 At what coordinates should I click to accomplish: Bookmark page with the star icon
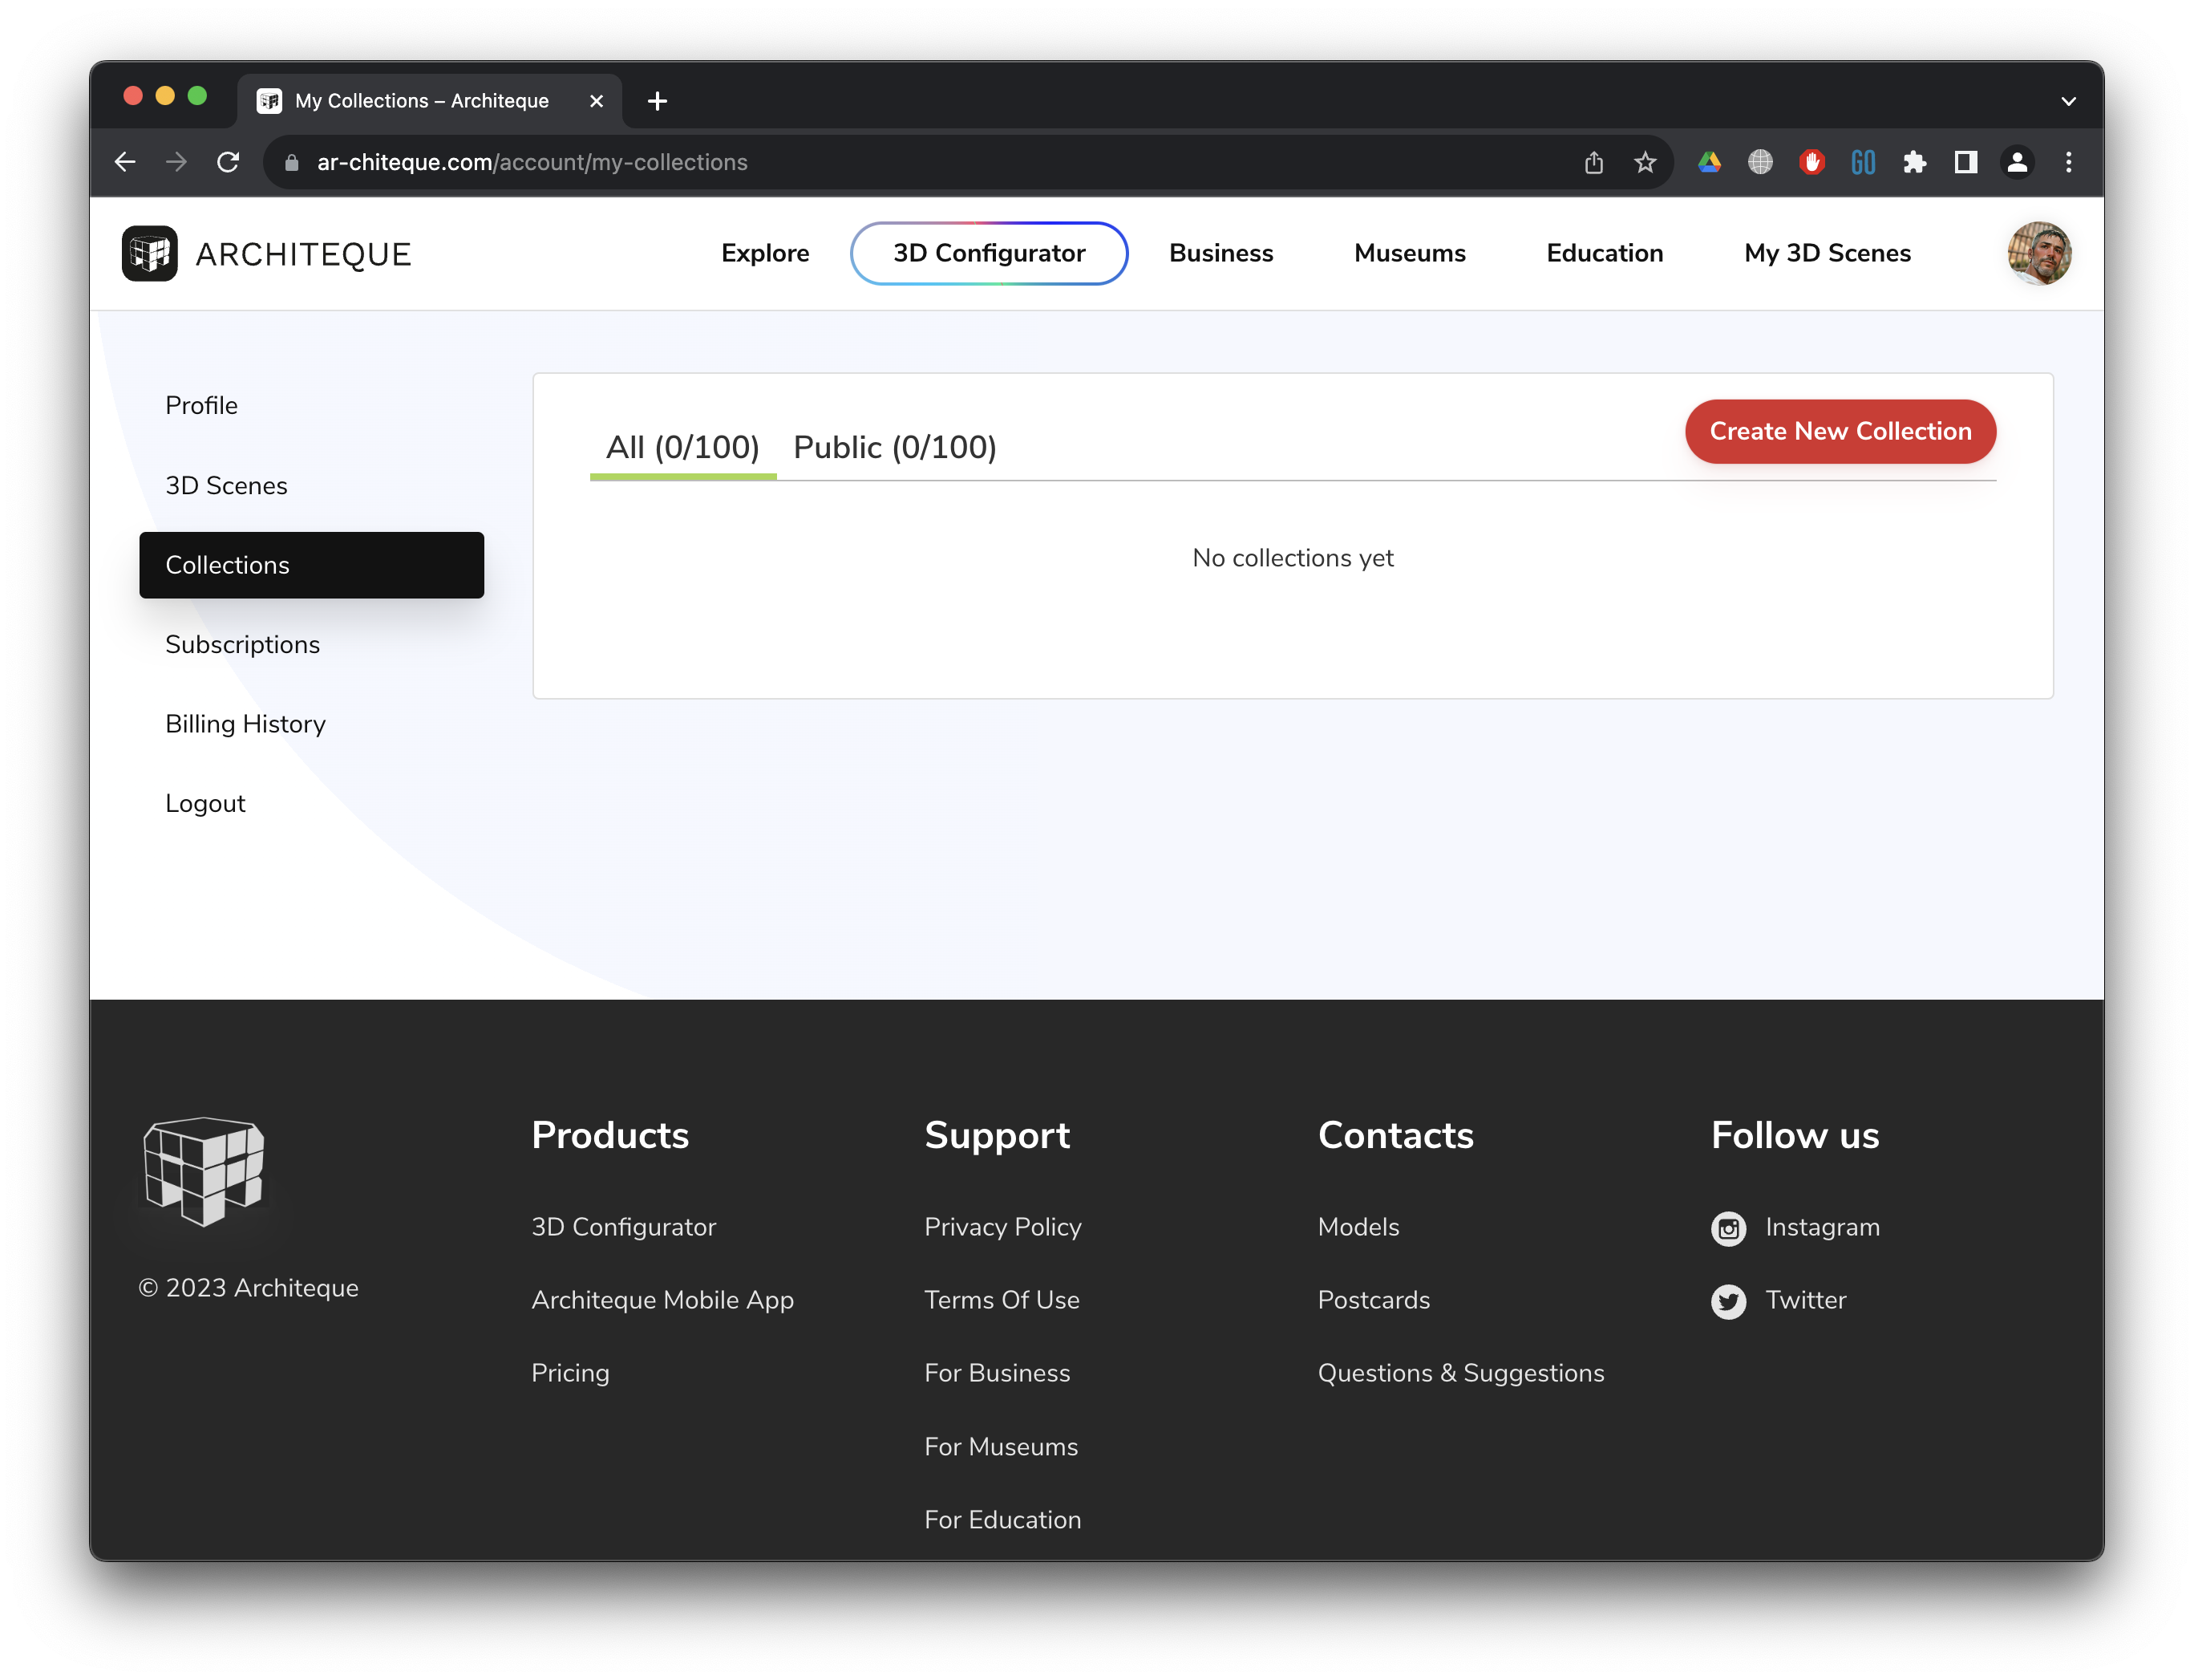[x=1645, y=162]
